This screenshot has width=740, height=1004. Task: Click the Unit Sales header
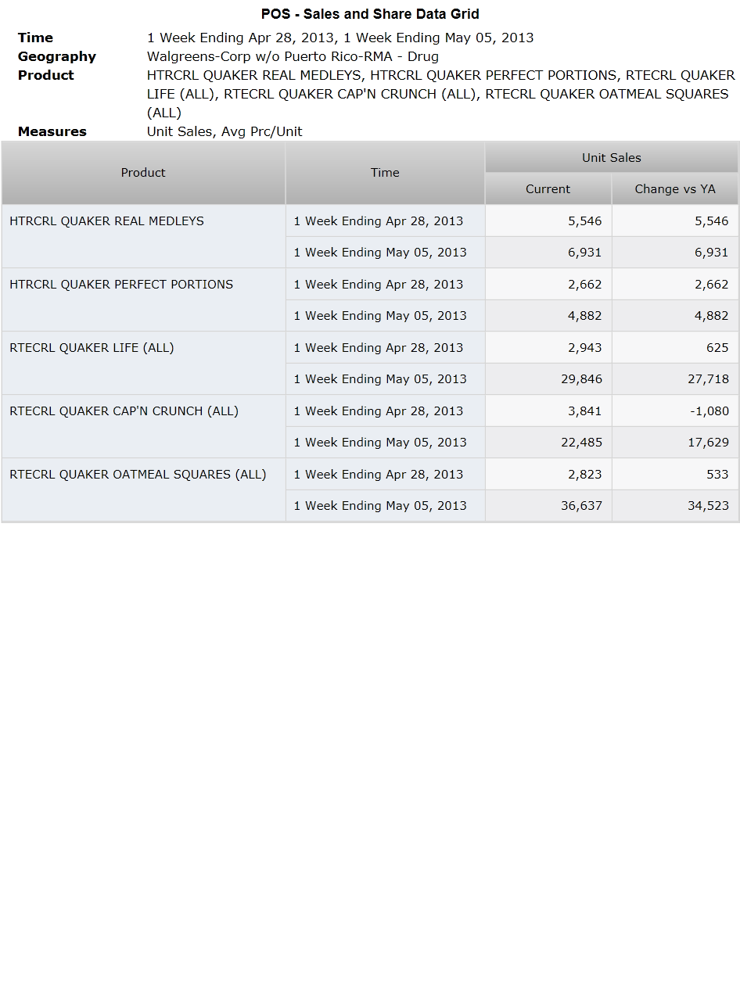[612, 157]
